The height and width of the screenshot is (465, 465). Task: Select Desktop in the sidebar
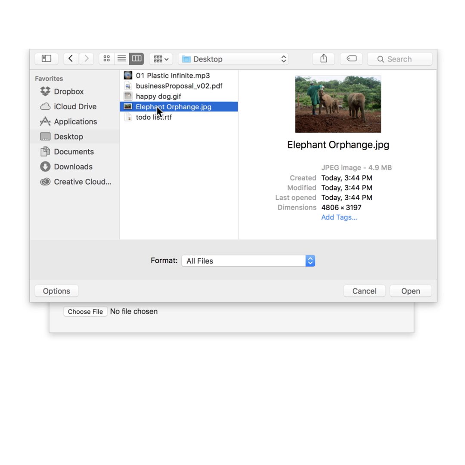(x=75, y=136)
